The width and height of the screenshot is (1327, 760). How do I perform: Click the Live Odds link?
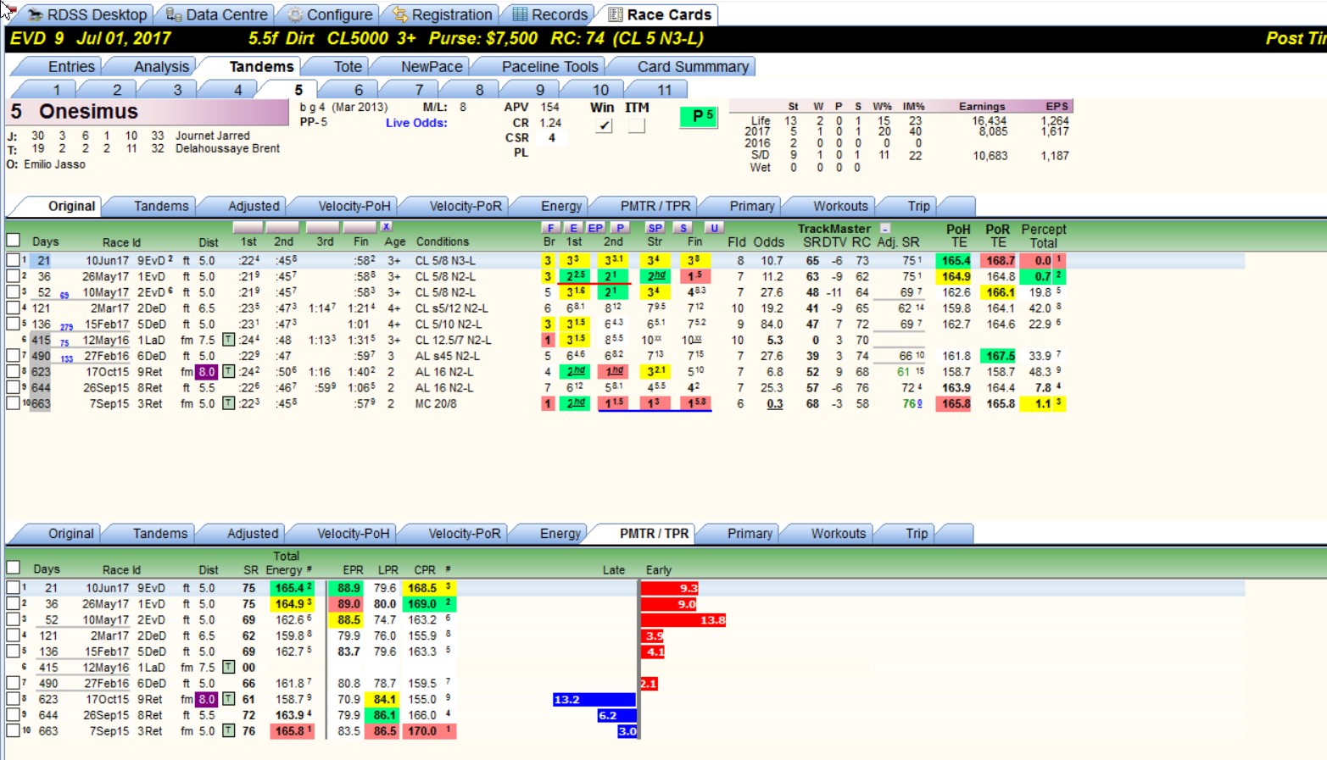[x=416, y=123]
